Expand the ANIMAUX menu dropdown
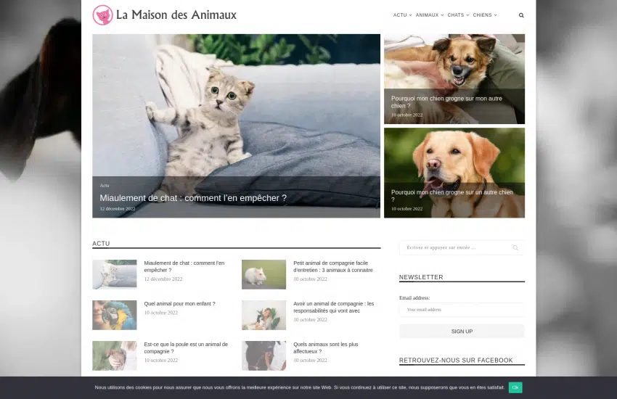Screen dimensions: 617x399 tap(429, 15)
